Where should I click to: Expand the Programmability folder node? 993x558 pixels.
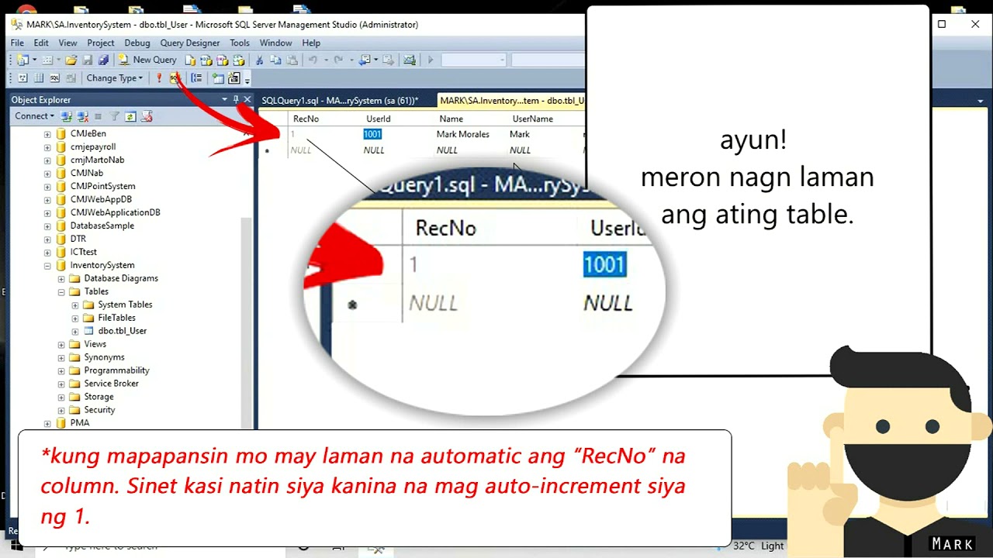61,370
